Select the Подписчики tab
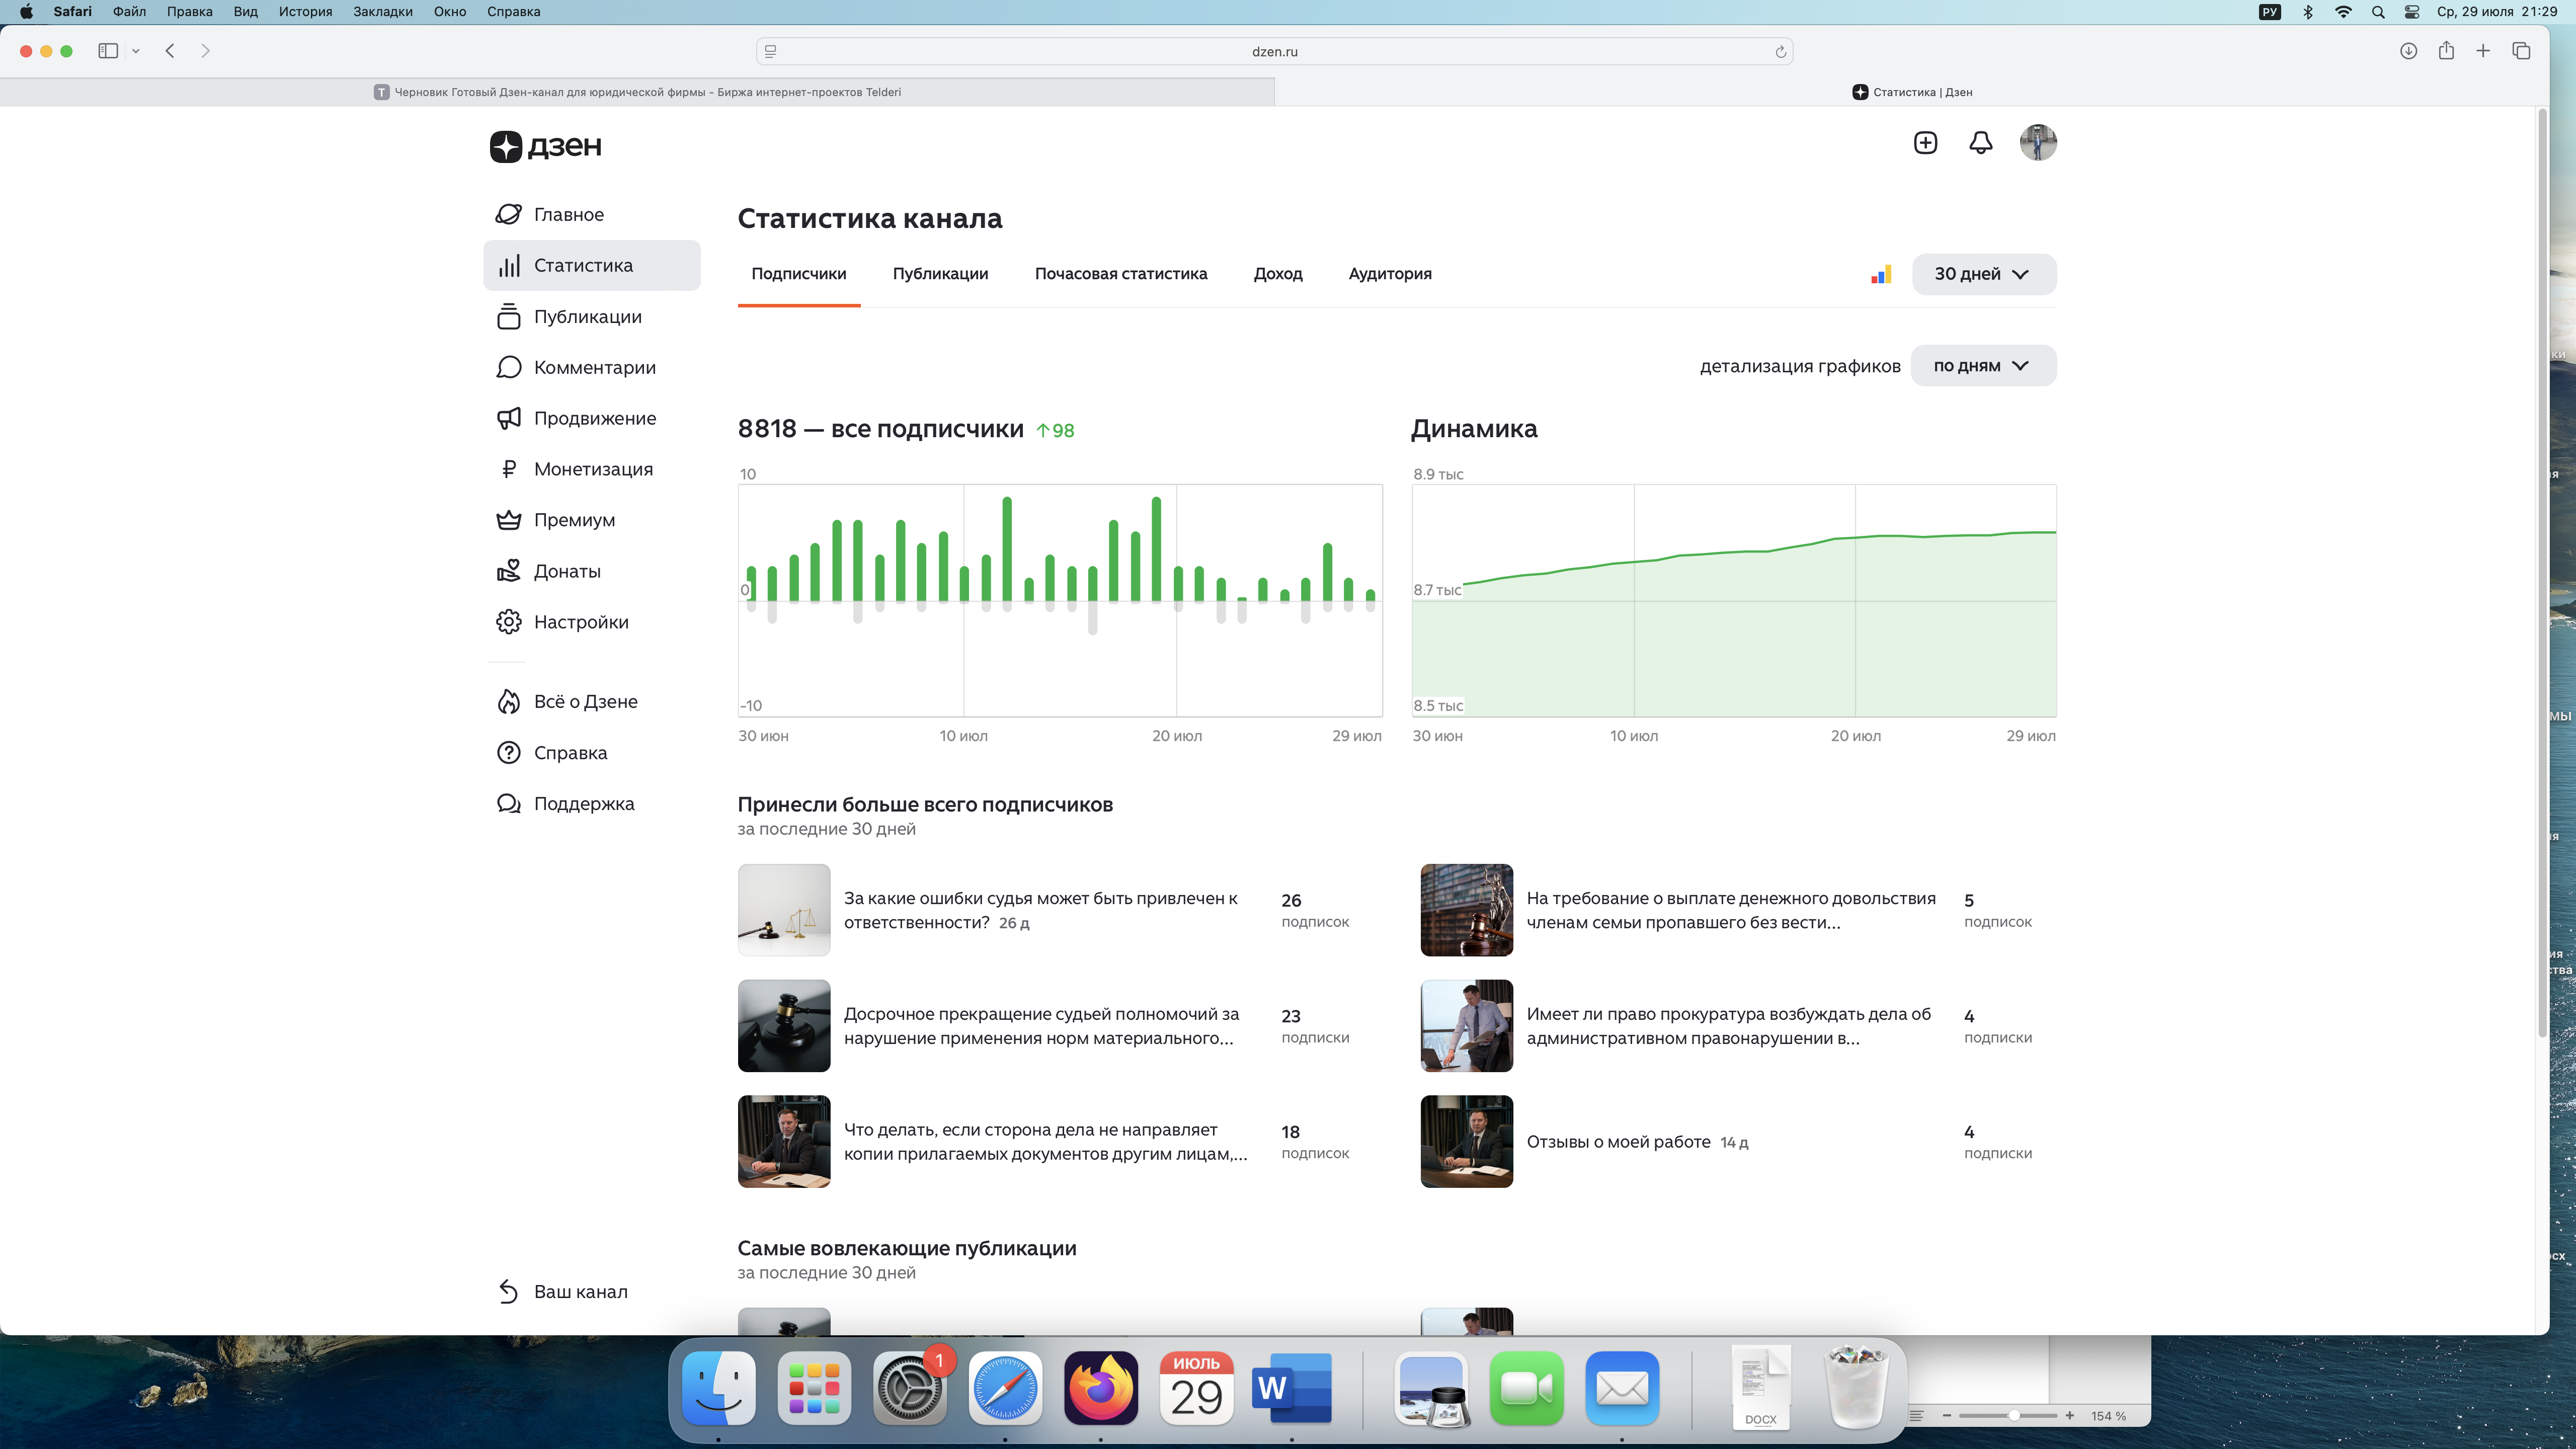This screenshot has width=2576, height=1449. point(799,274)
